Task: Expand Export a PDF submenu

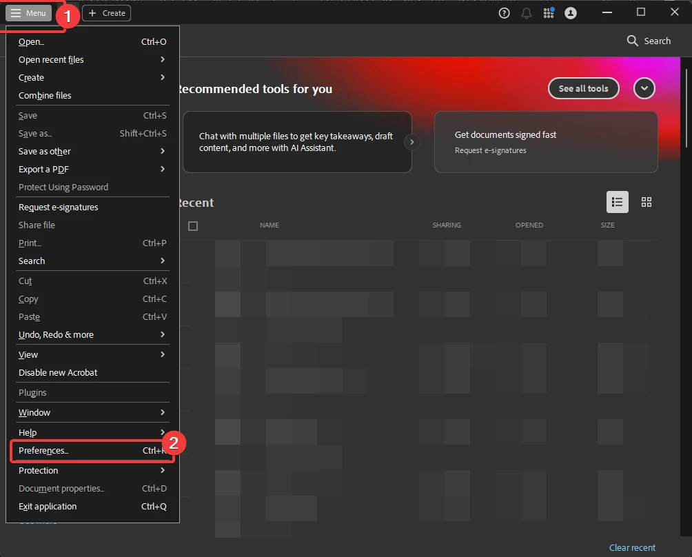Action: point(92,170)
